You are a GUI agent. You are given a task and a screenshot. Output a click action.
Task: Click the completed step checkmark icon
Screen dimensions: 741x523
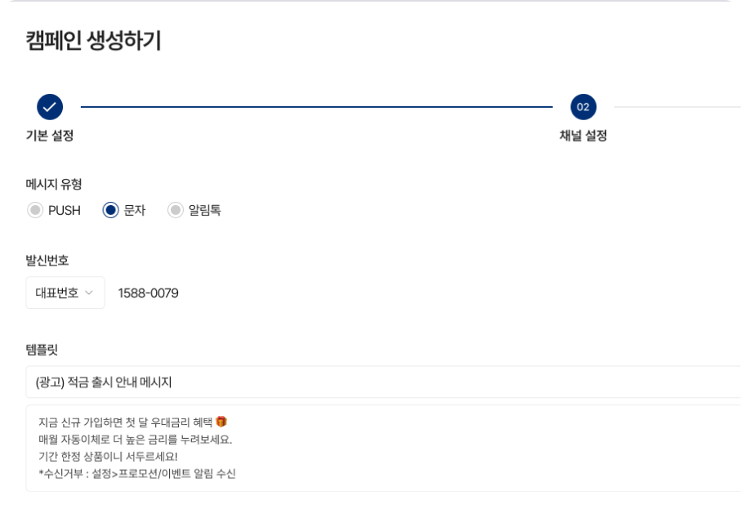[49, 105]
